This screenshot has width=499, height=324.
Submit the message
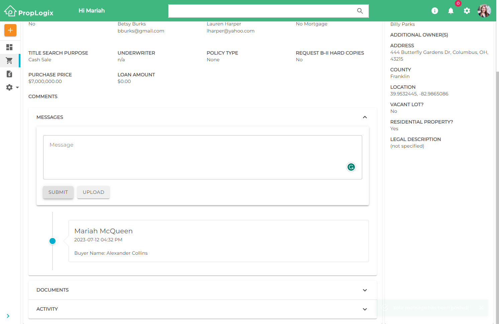coord(58,192)
